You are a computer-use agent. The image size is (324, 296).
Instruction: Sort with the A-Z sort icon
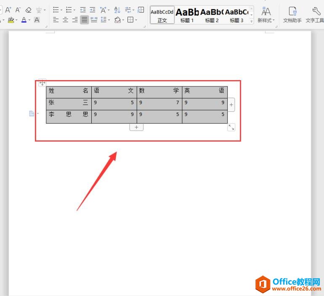(117, 10)
